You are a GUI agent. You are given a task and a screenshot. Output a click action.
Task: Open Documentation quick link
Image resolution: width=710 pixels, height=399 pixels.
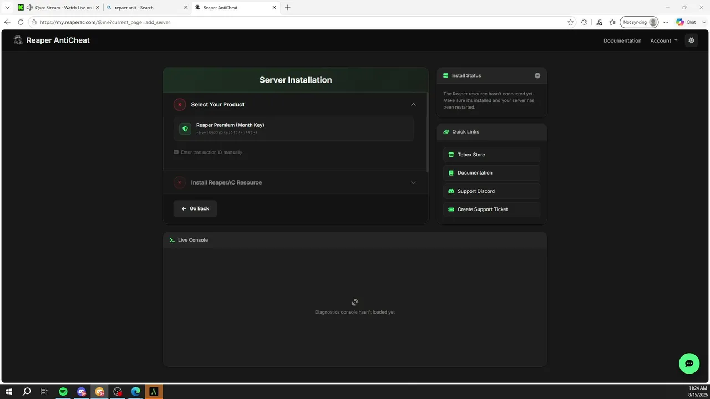click(491, 173)
